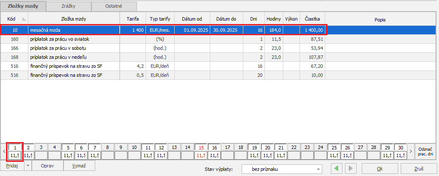Screen dimensions: 439x176
Task: Sort by the Čiastka column header
Action: (312, 19)
